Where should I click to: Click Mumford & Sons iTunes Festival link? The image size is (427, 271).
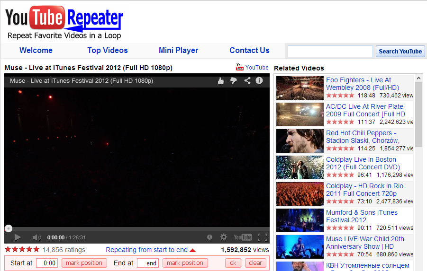coord(362,216)
